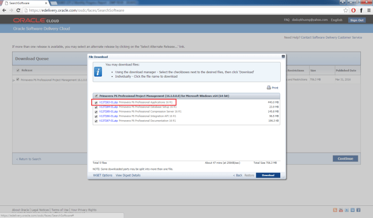Open Oracle's RSS feed icon in footer
This screenshot has height=218, width=373.
click(x=335, y=210)
